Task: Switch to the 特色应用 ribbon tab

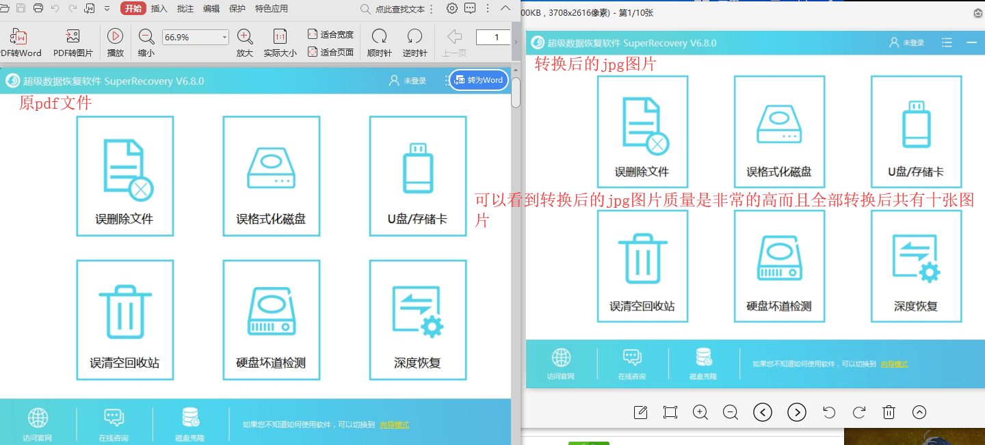Action: point(272,9)
